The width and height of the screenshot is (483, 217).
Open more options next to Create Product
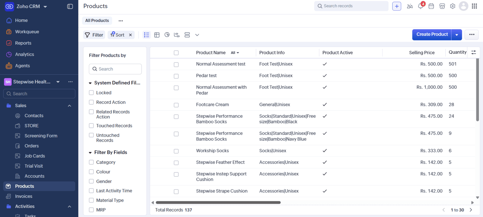tap(472, 35)
